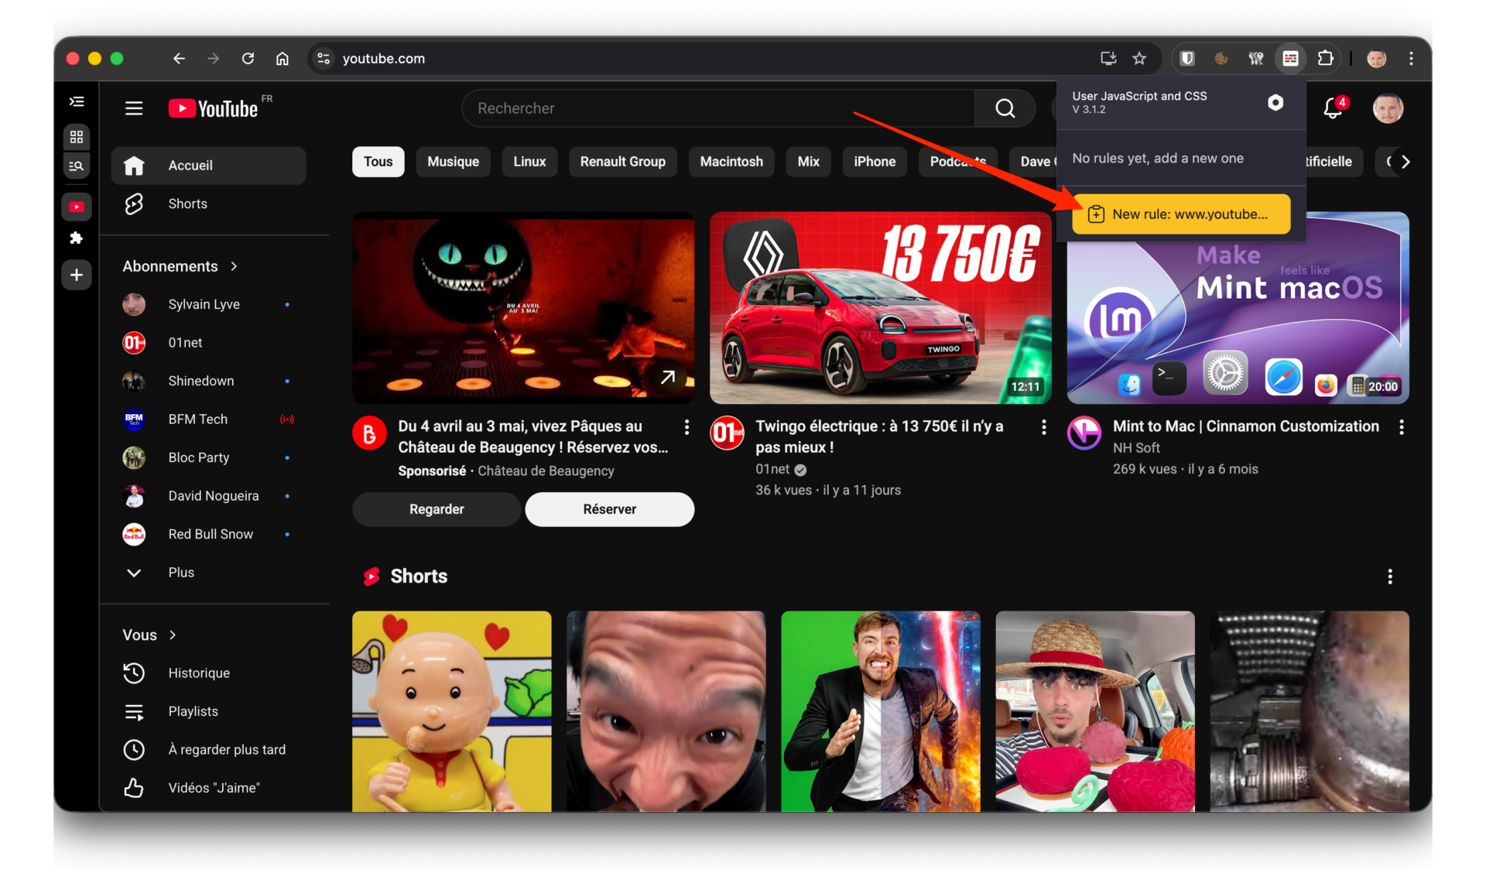Viewport: 1486px width, 883px height.
Task: Bookmark this page with the star icon
Action: coord(1139,59)
